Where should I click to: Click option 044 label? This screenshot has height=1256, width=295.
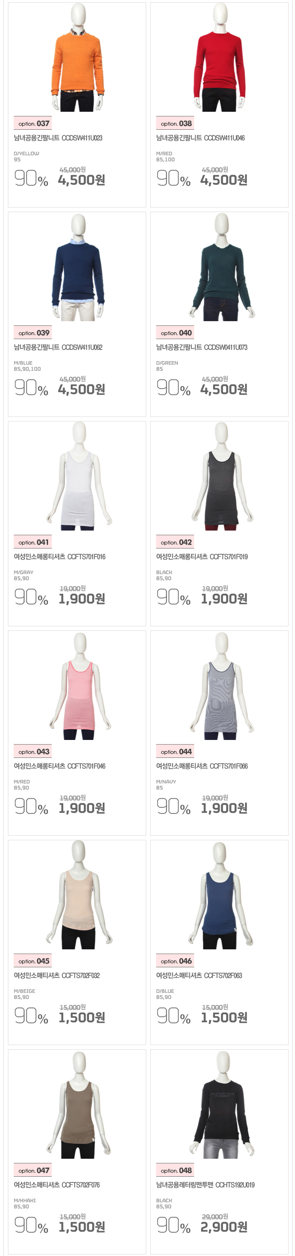(x=175, y=752)
